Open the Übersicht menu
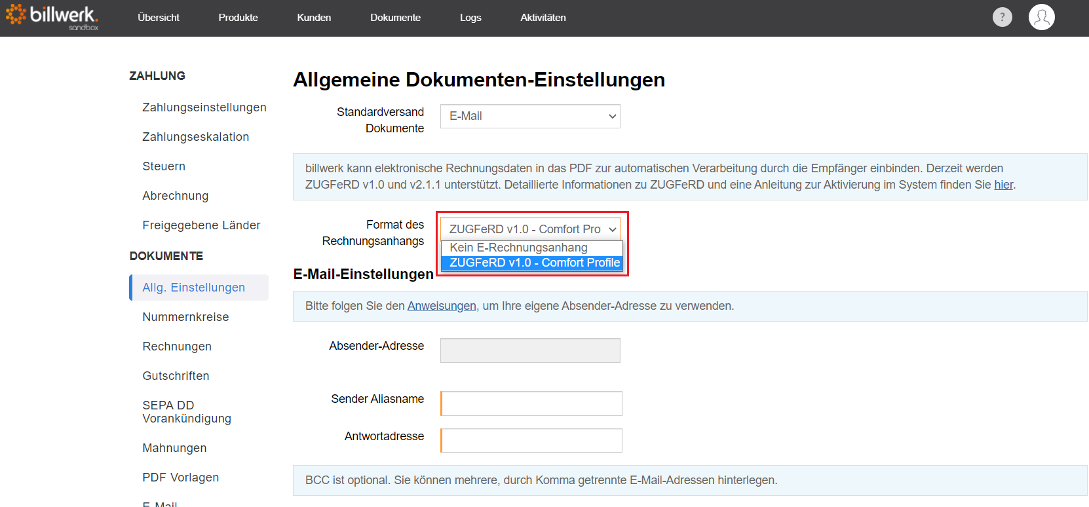Screen dimensions: 1089x507 (x=159, y=18)
